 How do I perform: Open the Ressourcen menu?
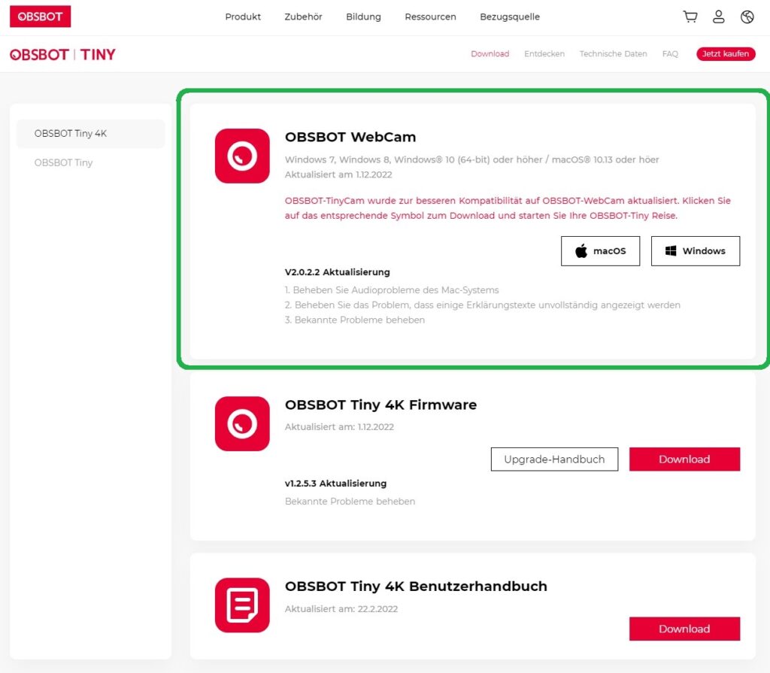(x=430, y=17)
